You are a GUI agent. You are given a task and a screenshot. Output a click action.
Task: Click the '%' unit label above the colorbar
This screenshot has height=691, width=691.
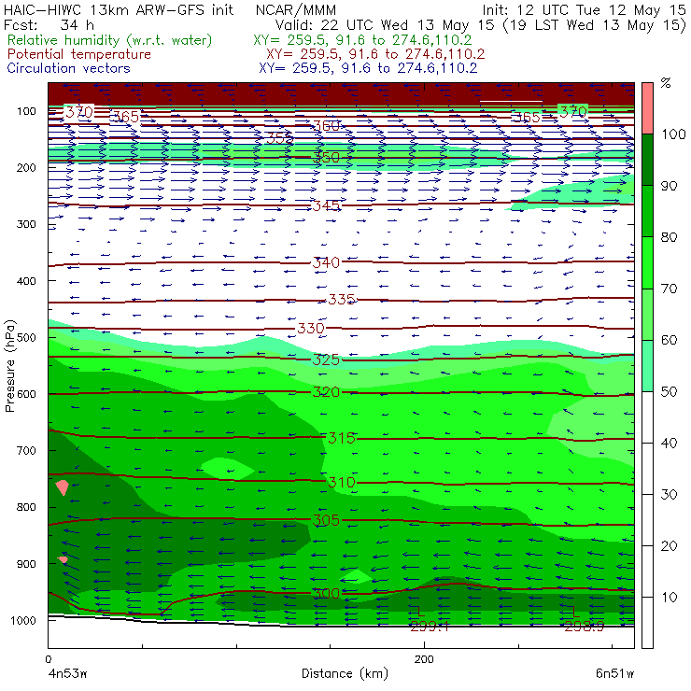pos(666,82)
